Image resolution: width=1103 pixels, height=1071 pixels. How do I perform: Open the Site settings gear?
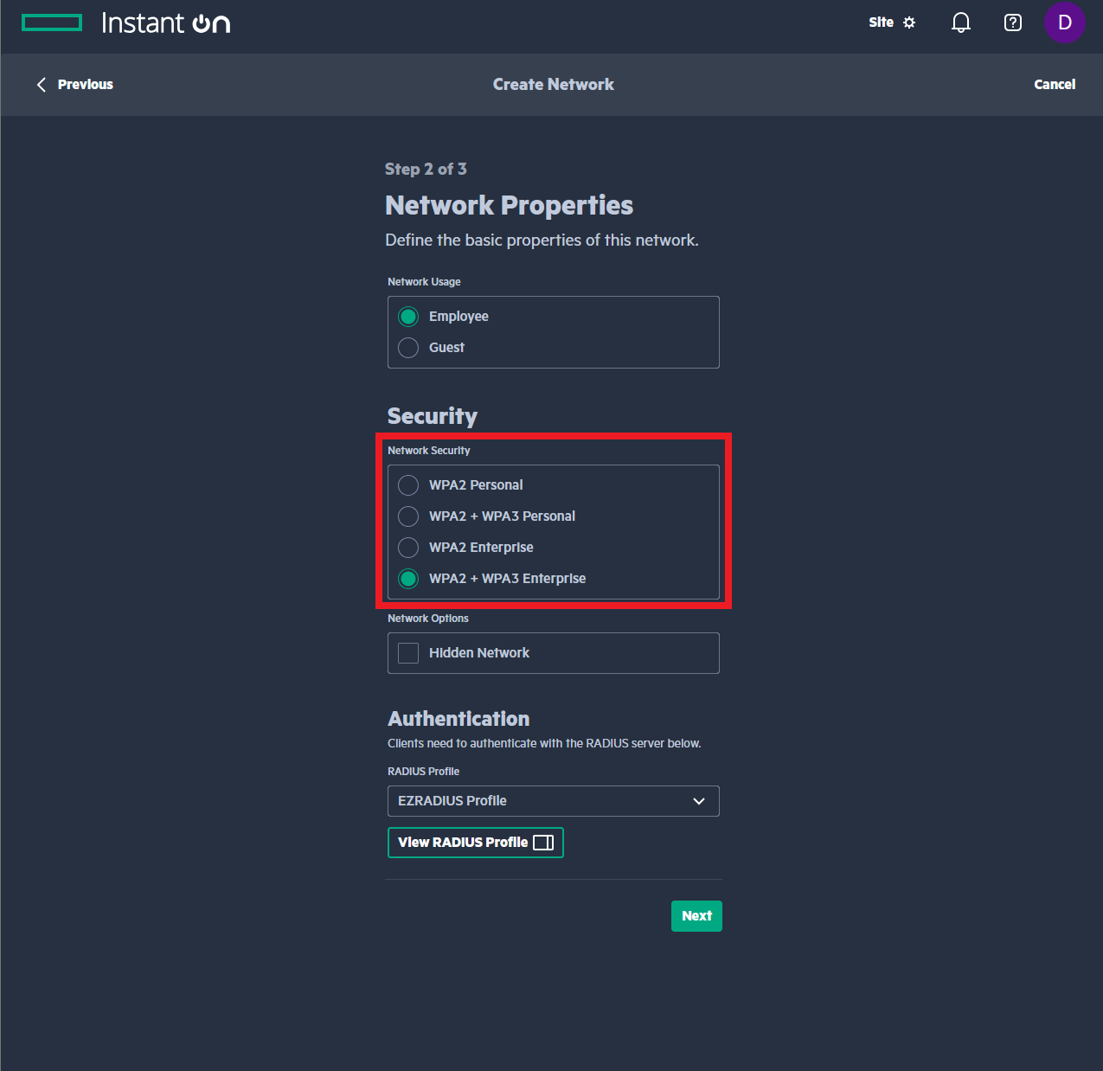[909, 22]
